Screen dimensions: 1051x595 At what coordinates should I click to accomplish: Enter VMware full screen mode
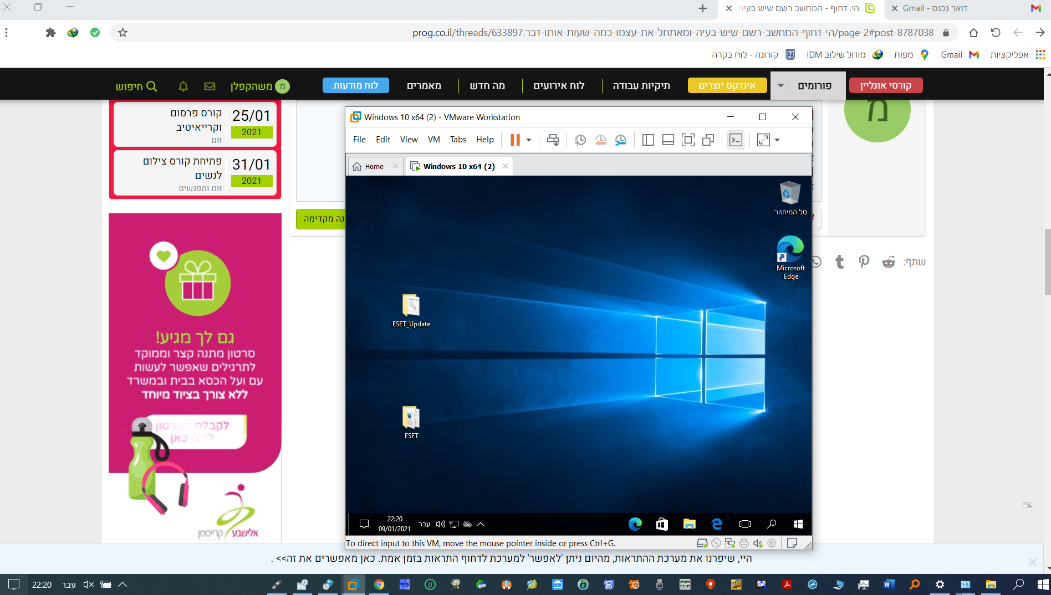[688, 140]
